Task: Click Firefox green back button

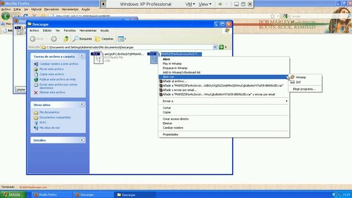Action: 5,16
